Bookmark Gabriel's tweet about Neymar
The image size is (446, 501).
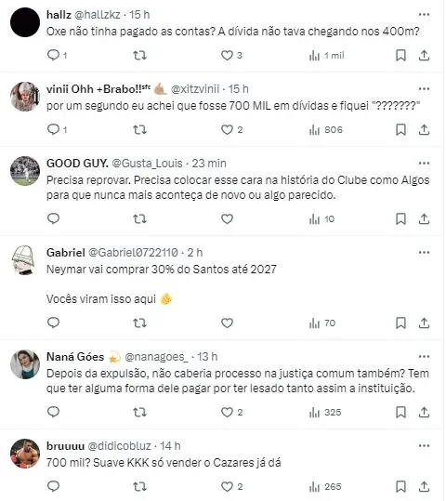click(400, 323)
